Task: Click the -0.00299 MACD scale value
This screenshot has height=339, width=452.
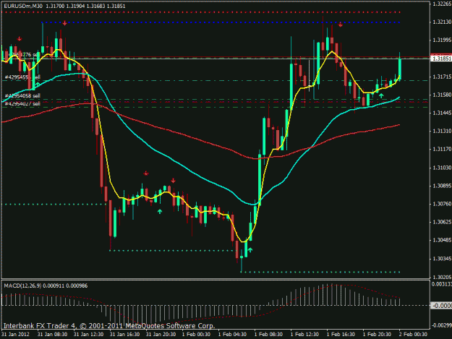Action: point(442,325)
